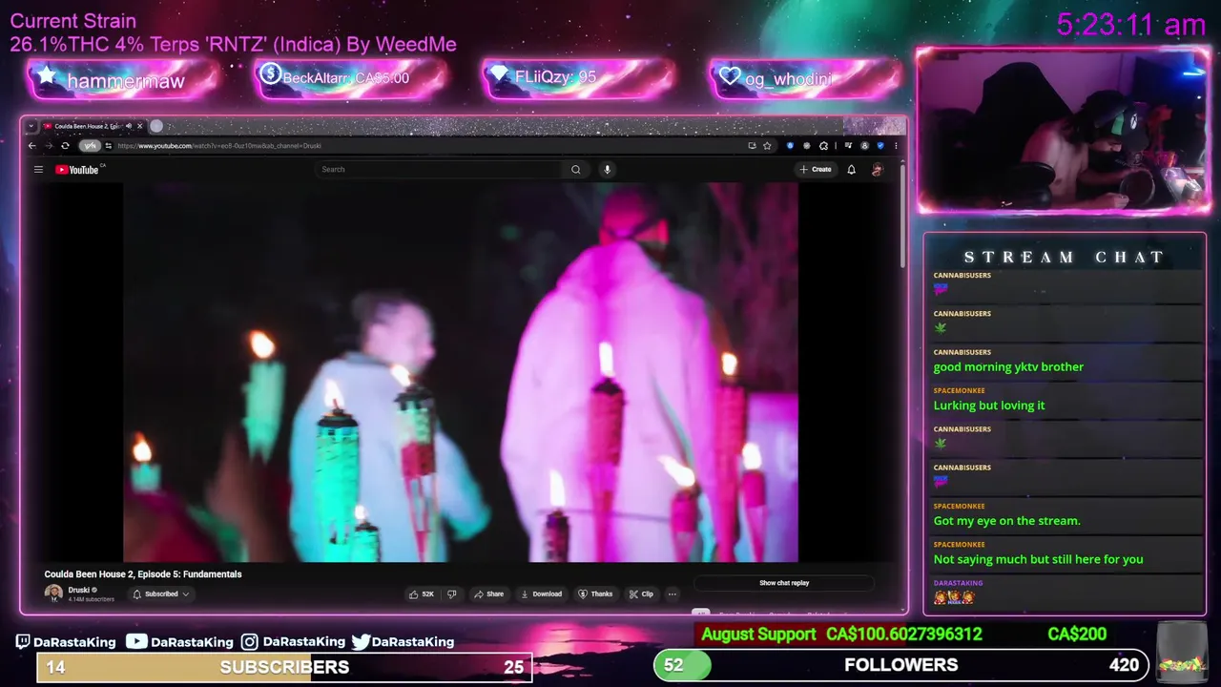Open YouTube notifications bell
Image resolution: width=1221 pixels, height=687 pixels.
(851, 170)
